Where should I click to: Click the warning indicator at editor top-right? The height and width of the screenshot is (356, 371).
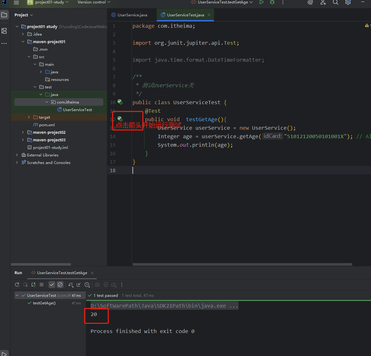(x=368, y=25)
